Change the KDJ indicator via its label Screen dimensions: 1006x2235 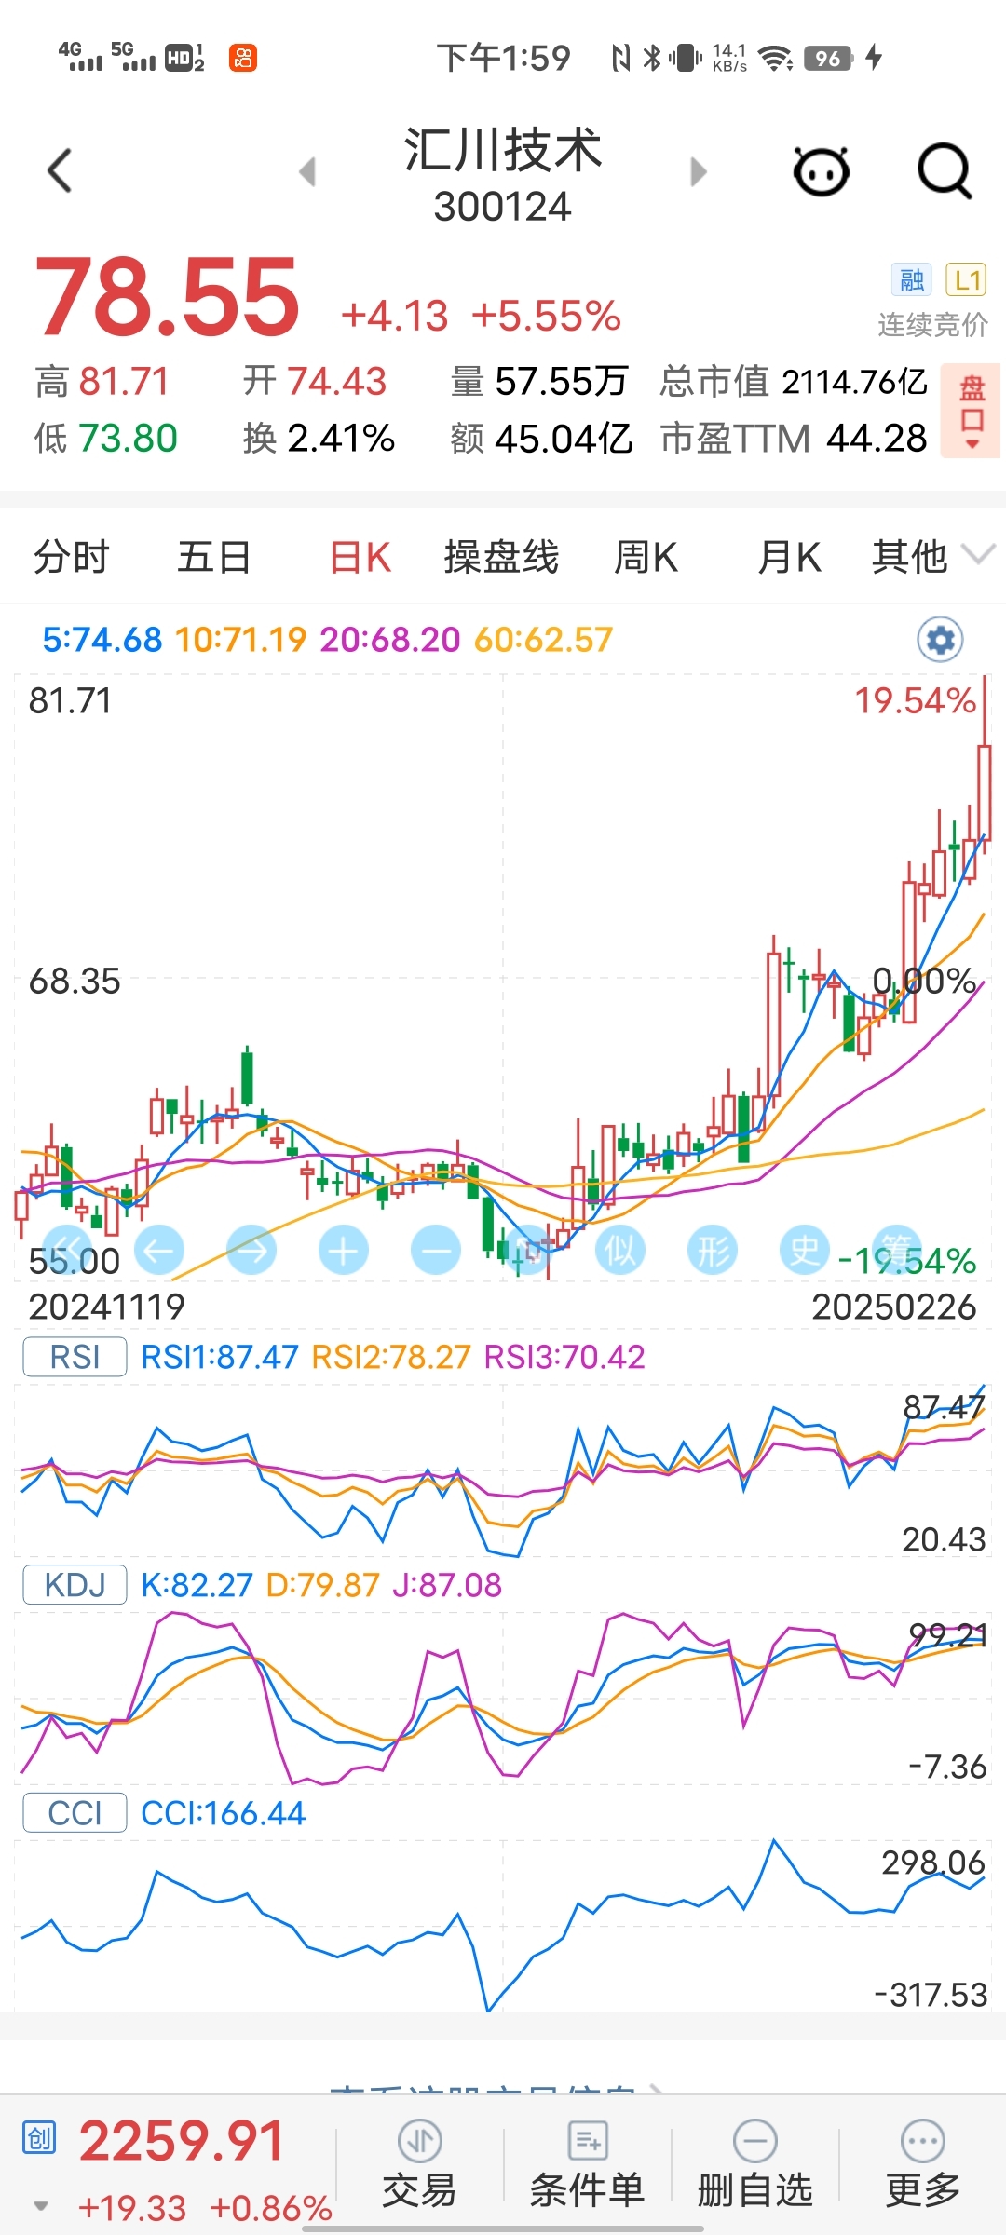(75, 1585)
